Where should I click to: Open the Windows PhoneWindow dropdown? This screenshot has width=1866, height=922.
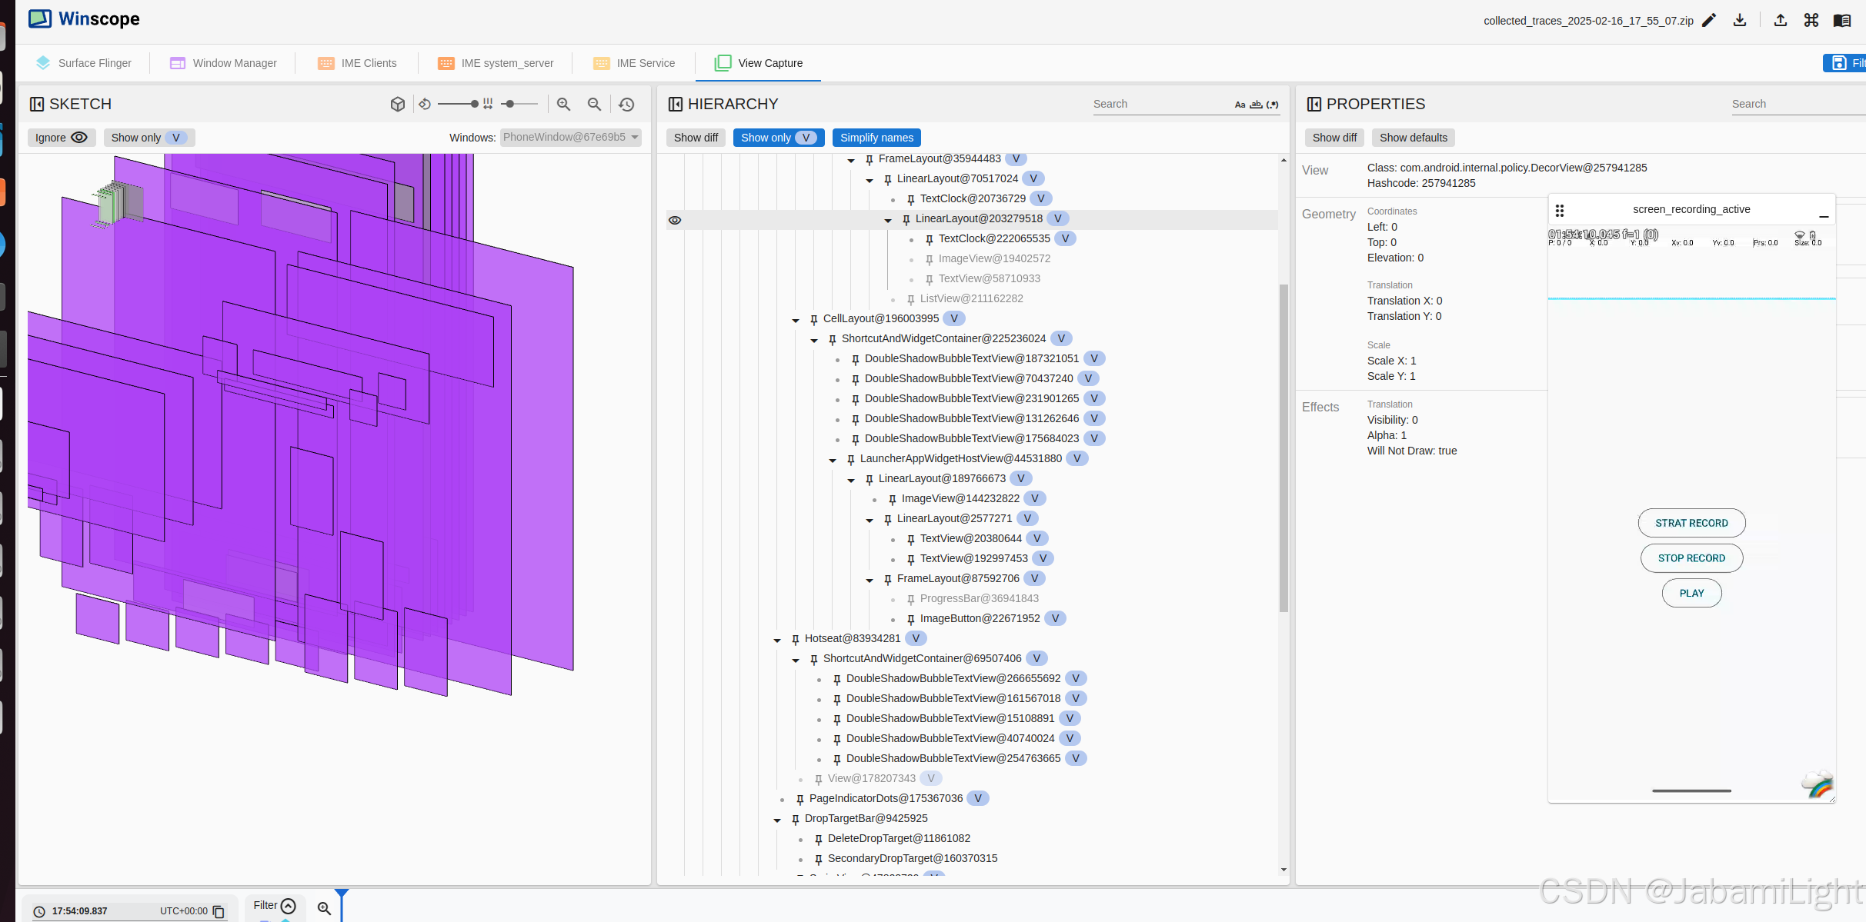click(x=570, y=138)
